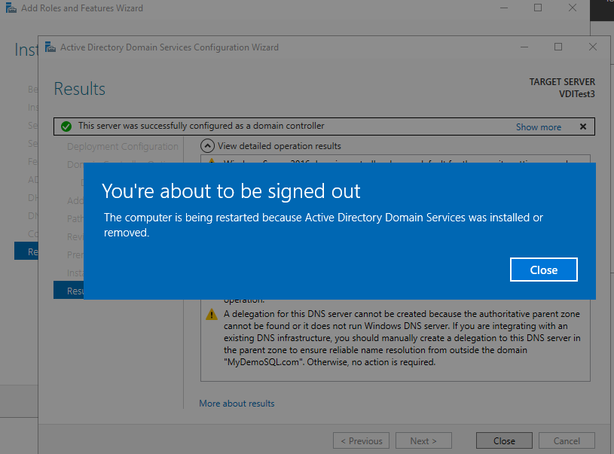Click the DNS delegation warning icon
Image resolution: width=614 pixels, height=454 pixels.
click(212, 314)
